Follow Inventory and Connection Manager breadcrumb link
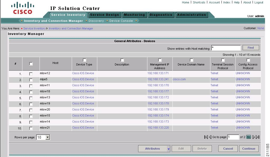The height and width of the screenshot is (157, 270). tap(71, 28)
